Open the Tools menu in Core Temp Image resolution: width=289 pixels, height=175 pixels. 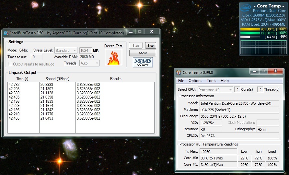(x=211, y=81)
